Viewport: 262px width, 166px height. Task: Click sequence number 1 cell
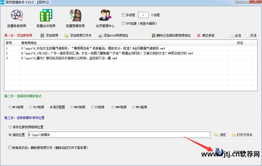[x=12, y=49]
